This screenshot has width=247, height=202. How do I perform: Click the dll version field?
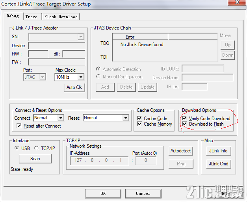point(74,54)
